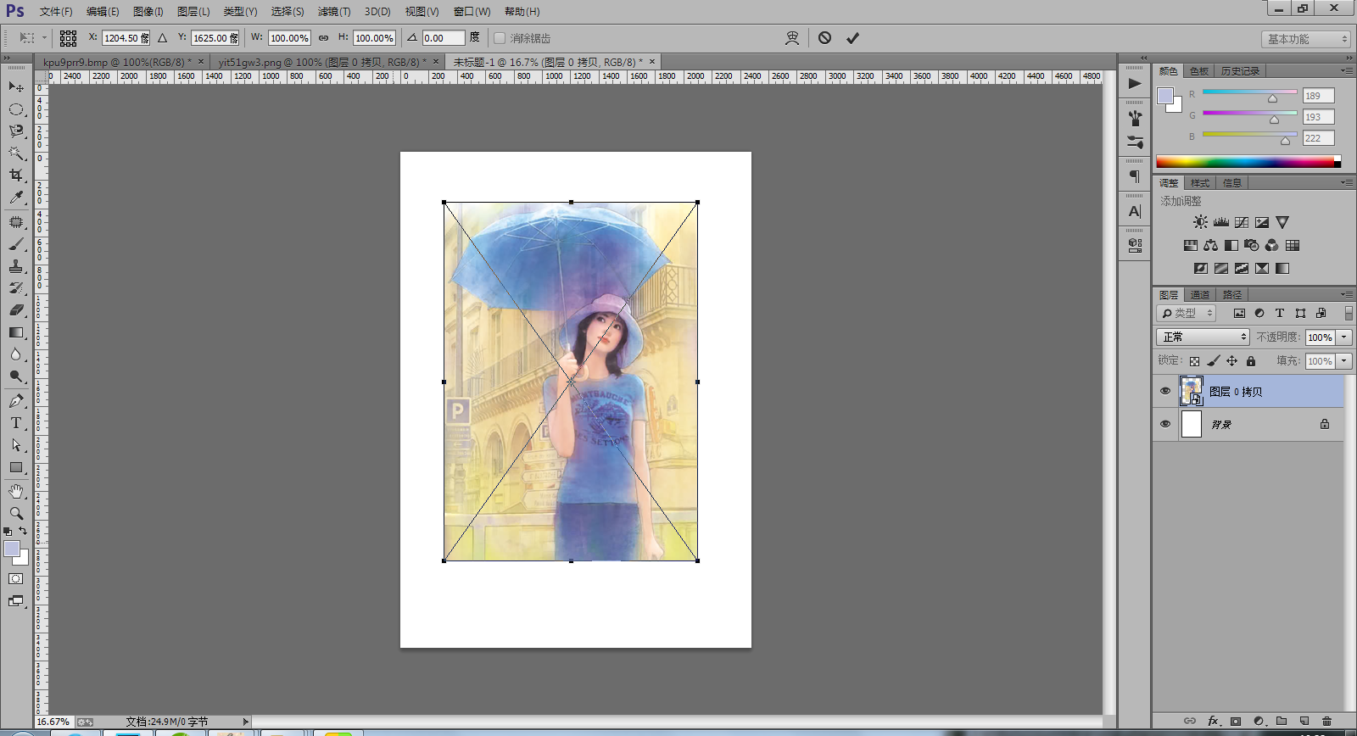
Task: Commit the transform with the checkmark
Action: click(852, 38)
